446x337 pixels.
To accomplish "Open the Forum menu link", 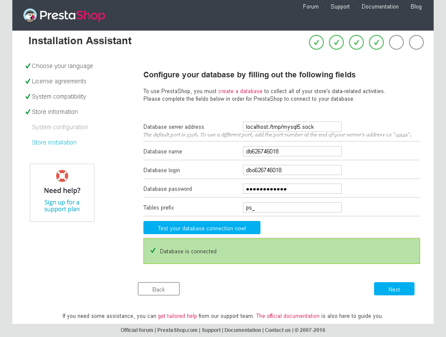I will pyautogui.click(x=311, y=6).
